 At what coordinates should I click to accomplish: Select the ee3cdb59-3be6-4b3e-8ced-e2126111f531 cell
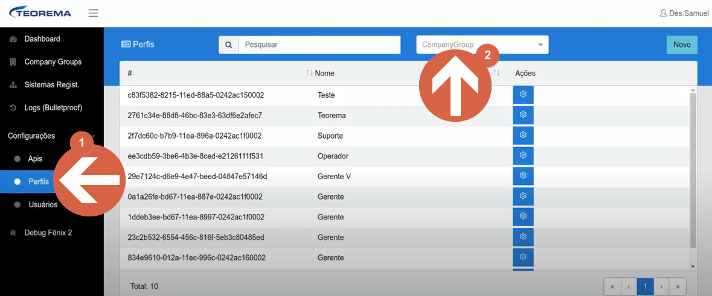coord(196,156)
